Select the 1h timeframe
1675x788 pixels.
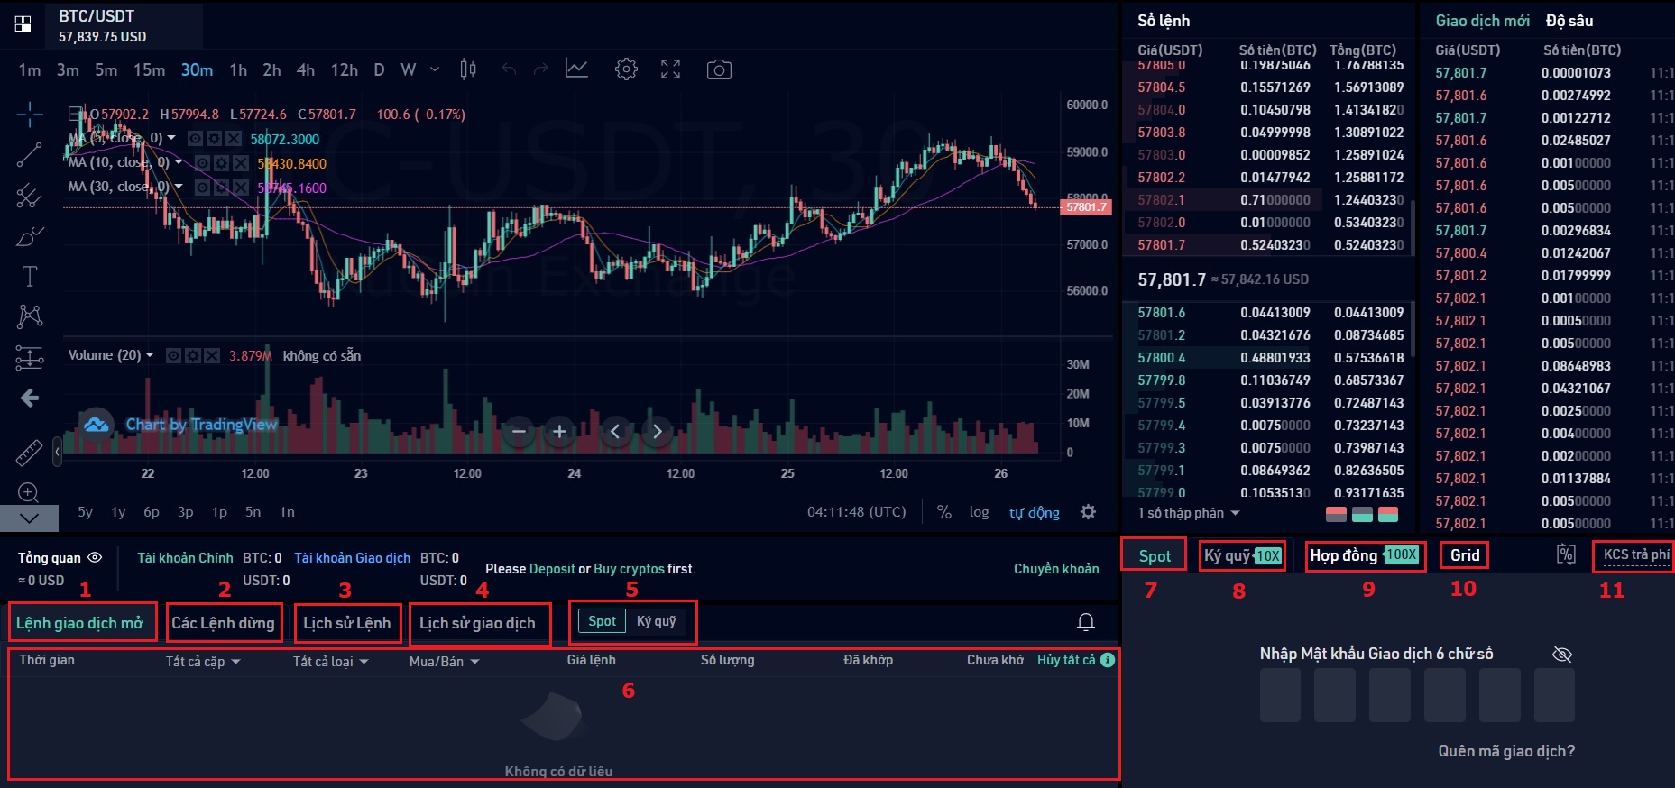[x=238, y=69]
